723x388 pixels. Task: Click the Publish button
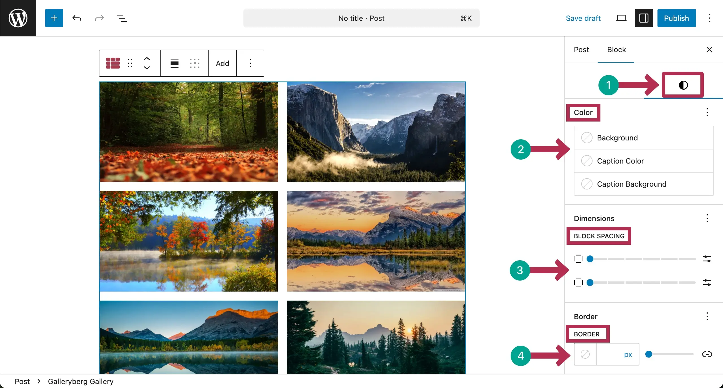pyautogui.click(x=676, y=18)
